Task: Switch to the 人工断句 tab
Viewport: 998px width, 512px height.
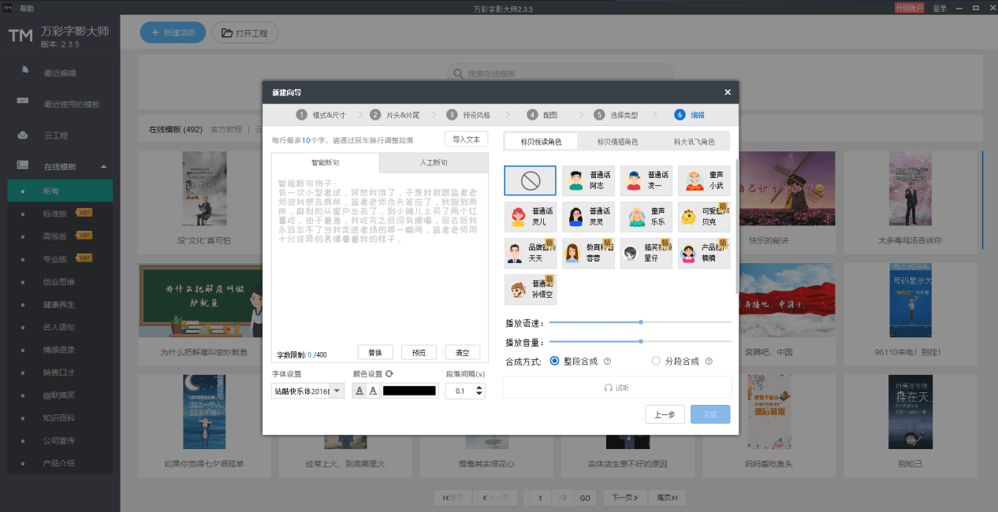Action: (x=434, y=162)
